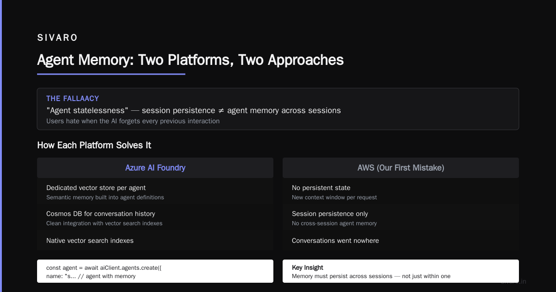Select 'How Each Platform Solves It' heading
This screenshot has height=292, width=556.
pyautogui.click(x=94, y=145)
